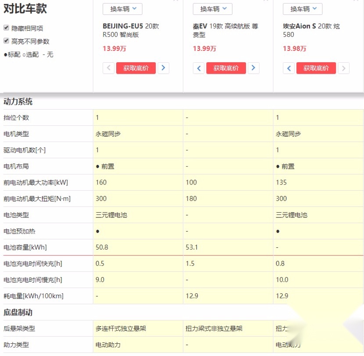Image resolution: width=364 pixels, height=356 pixels.
Task: Click the 180 torque value for 秦EV
Action: tap(191, 199)
